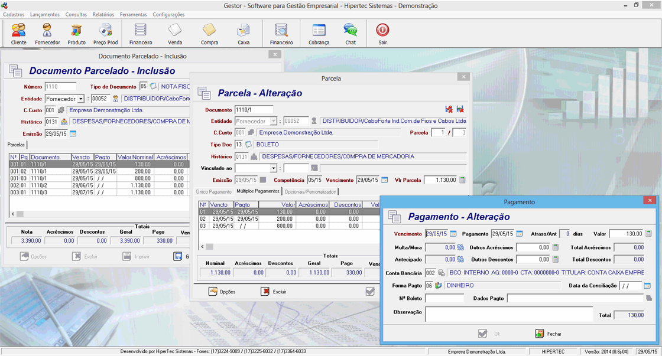Viewport: 662px width, 356px height.
Task: Click Competência field showing 05/15
Action: [x=314, y=179]
